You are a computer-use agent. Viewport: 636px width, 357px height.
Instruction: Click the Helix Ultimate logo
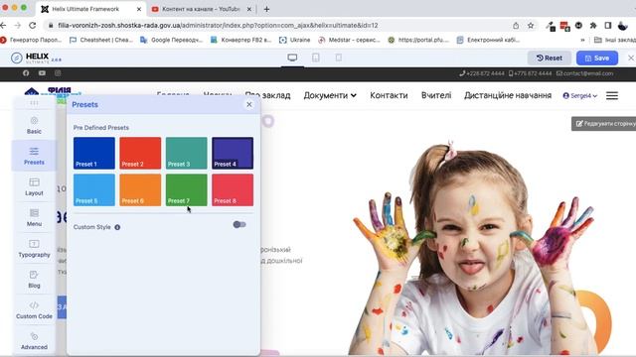pyautogui.click(x=36, y=58)
